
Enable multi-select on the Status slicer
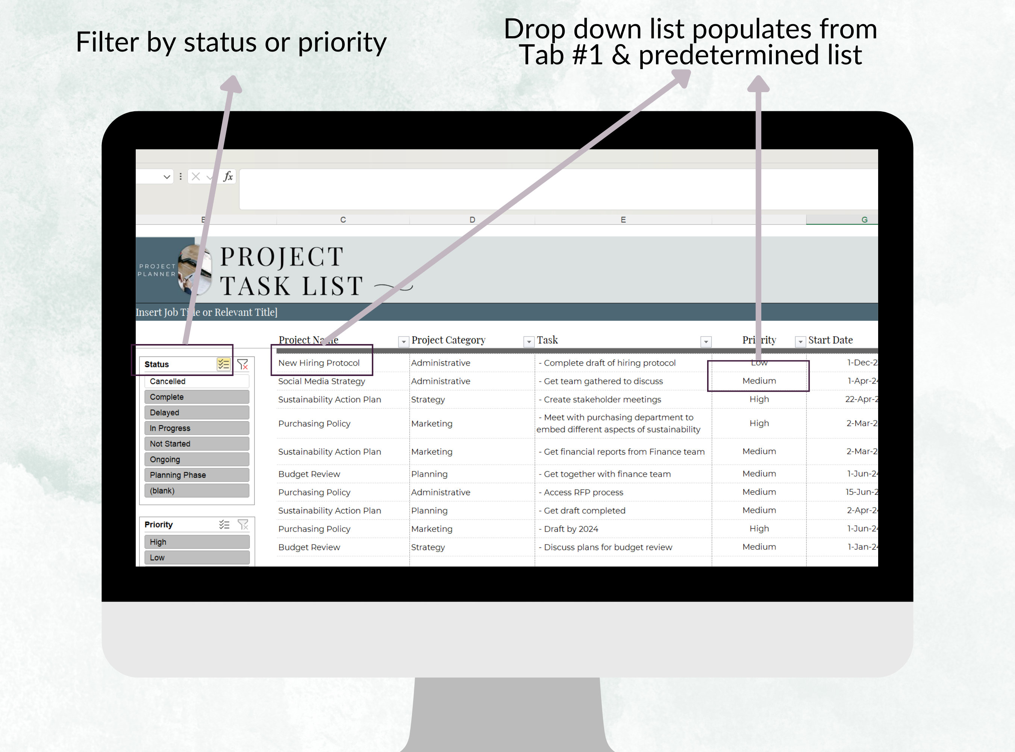click(x=223, y=364)
